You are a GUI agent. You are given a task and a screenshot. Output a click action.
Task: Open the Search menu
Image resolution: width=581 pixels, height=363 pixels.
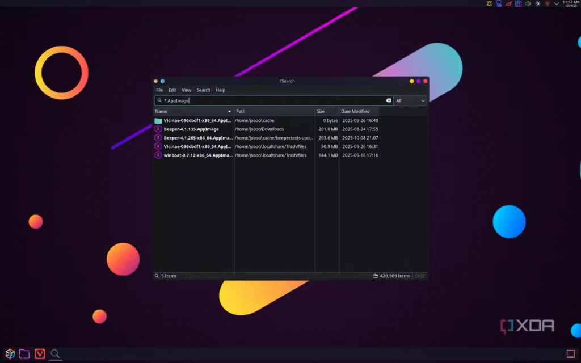click(x=203, y=90)
